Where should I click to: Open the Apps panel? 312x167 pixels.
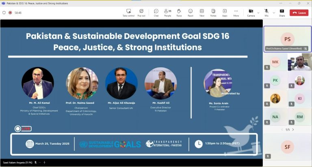click(225, 12)
